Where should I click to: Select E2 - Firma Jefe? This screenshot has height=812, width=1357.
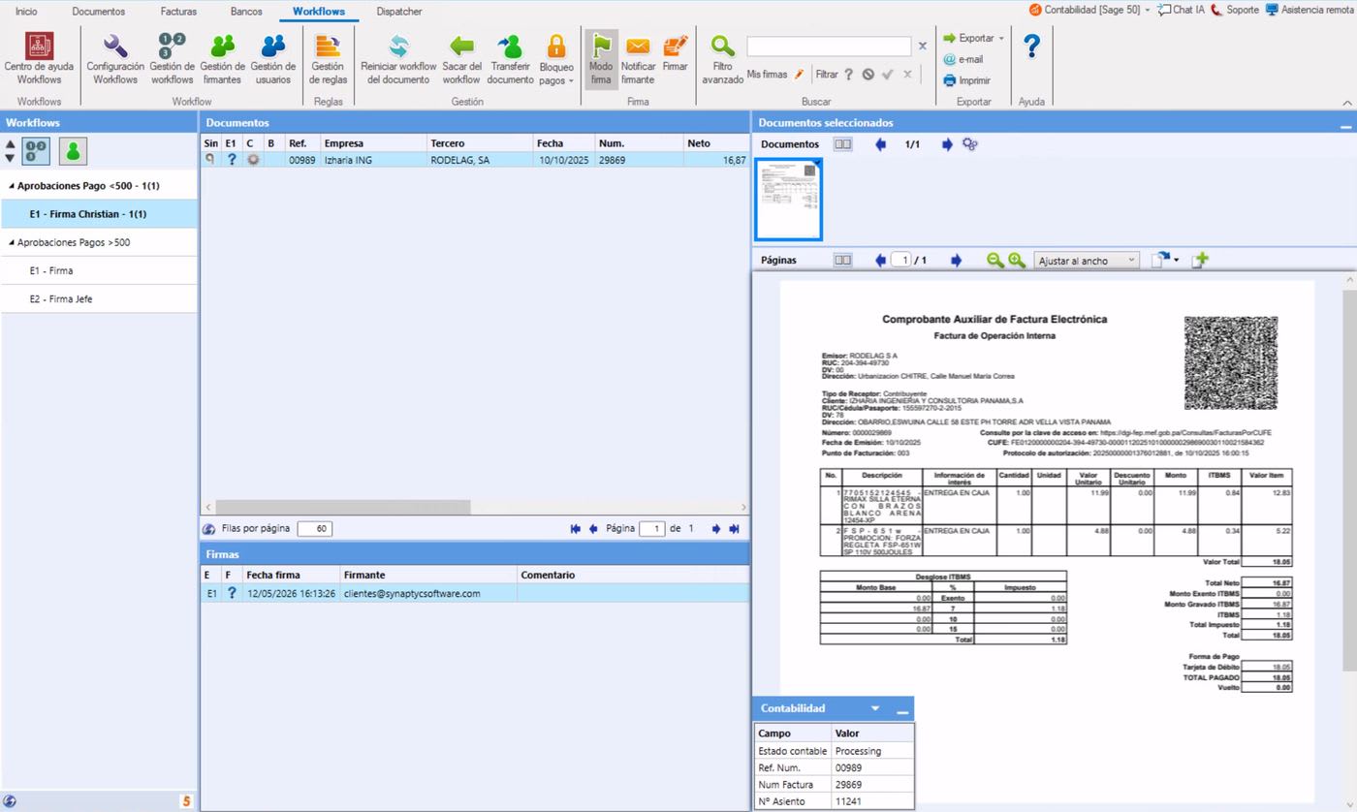(x=99, y=299)
